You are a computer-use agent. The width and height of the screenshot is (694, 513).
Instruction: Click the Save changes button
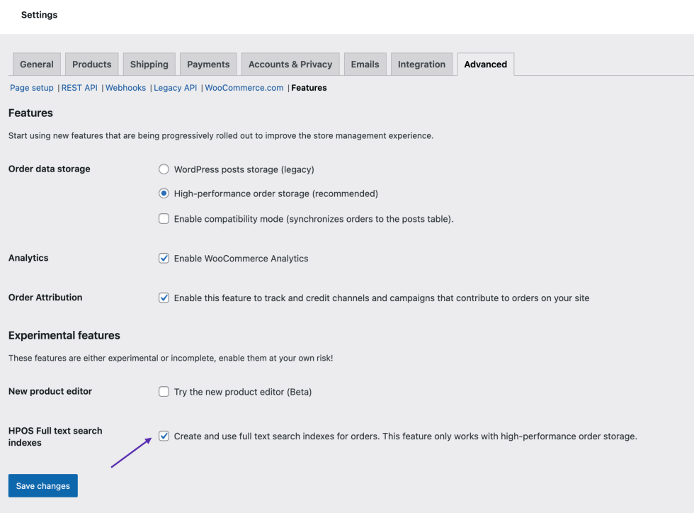(43, 486)
